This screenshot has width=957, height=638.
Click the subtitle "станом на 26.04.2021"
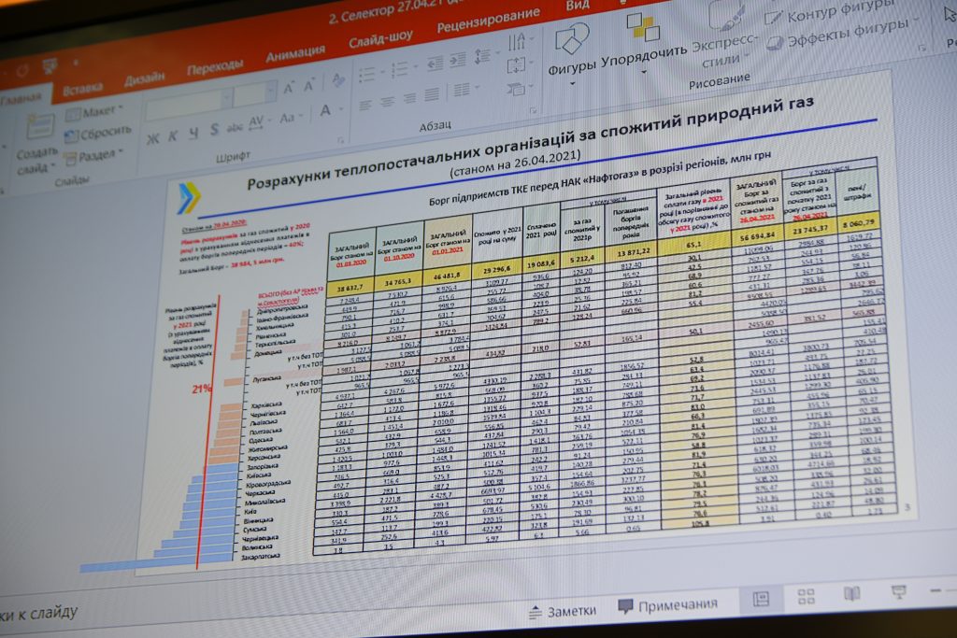(x=515, y=163)
